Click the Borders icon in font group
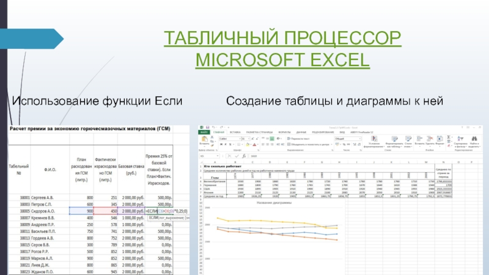This screenshot has height=275, width=489. 238,144
